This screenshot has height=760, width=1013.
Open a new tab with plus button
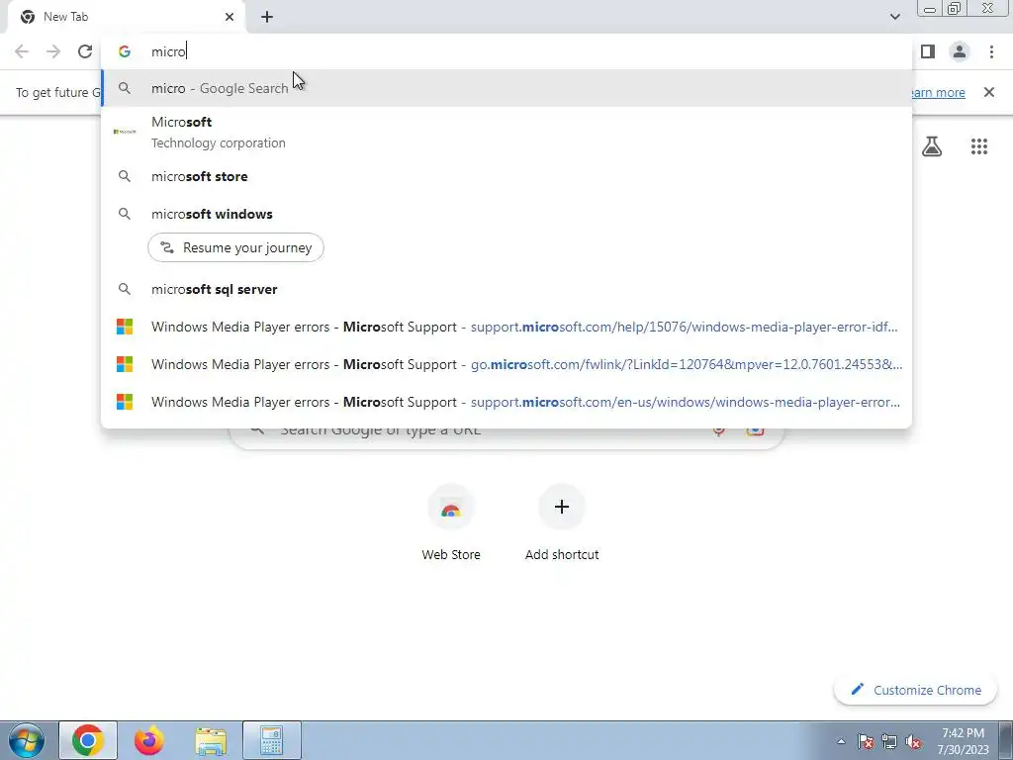coord(267,17)
